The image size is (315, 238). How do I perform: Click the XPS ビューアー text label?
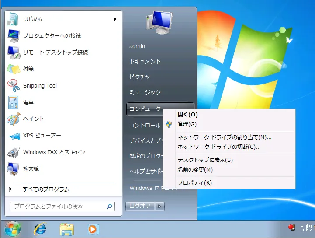[42, 136]
